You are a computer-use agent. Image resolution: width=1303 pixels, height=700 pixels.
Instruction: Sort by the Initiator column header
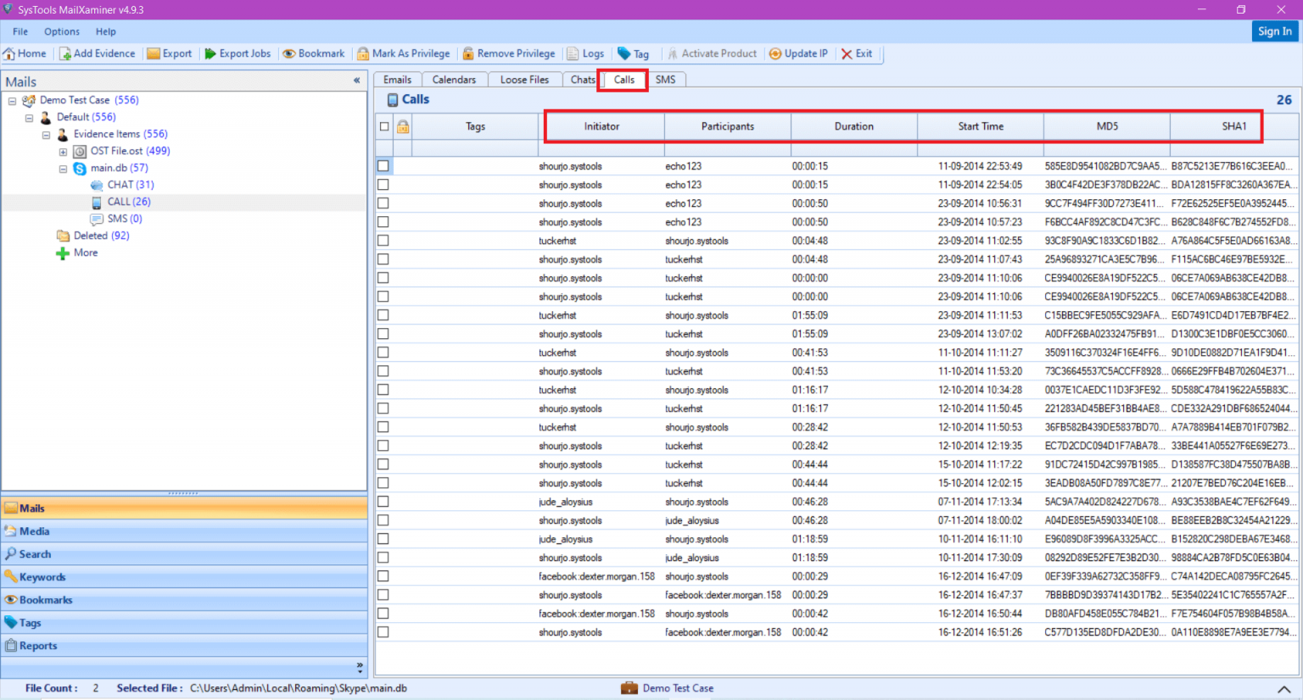(601, 126)
